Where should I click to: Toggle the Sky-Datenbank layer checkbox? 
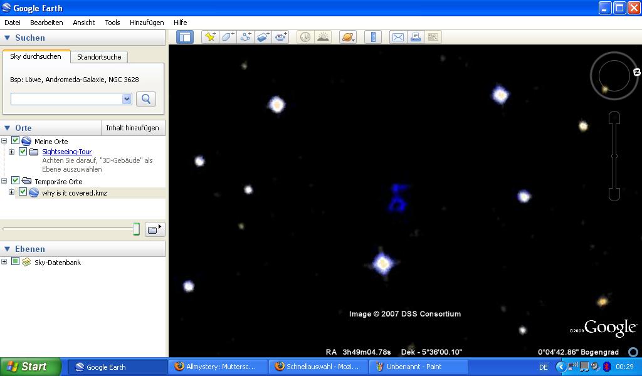click(x=15, y=261)
